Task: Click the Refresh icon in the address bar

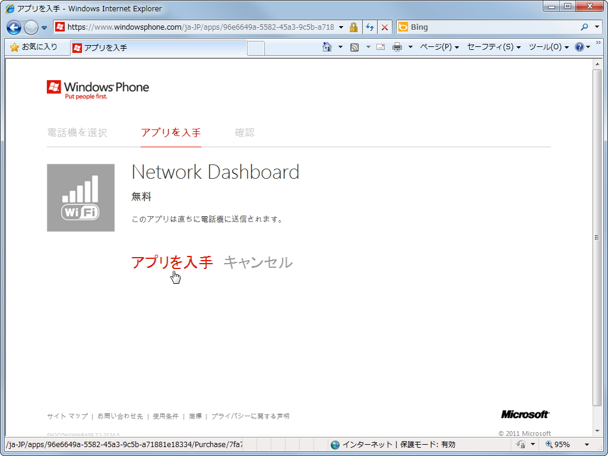Action: (369, 27)
